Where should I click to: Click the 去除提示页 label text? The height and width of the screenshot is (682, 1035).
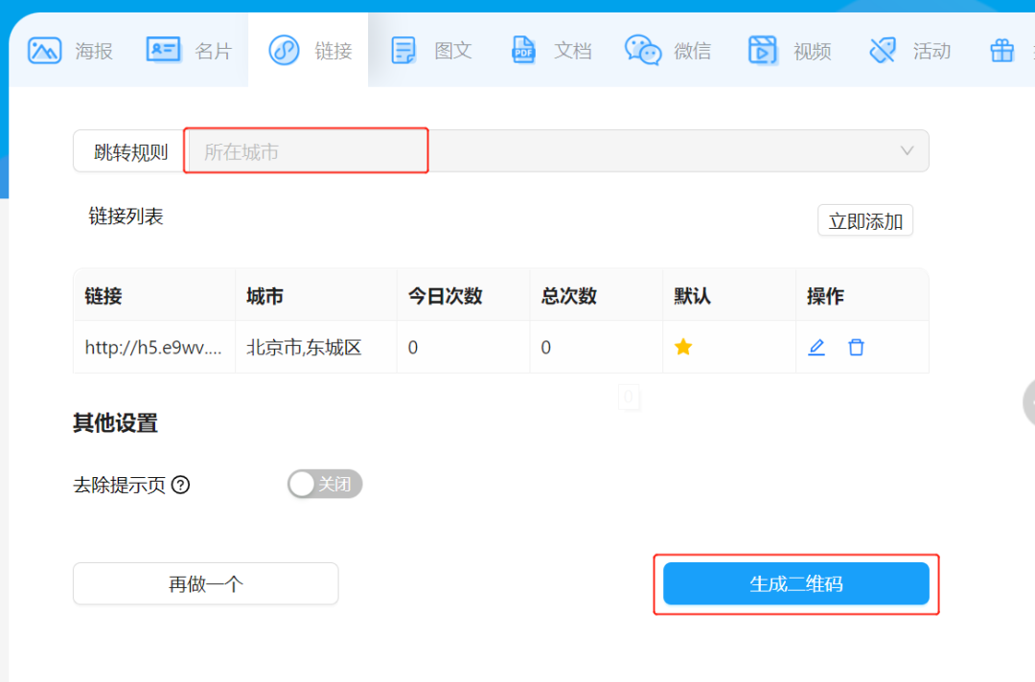[120, 485]
